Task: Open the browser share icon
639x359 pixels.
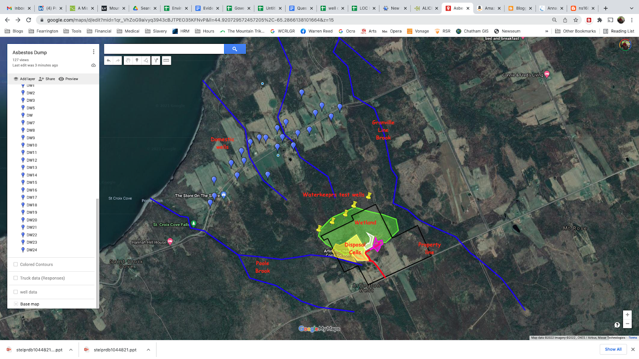Action: (x=565, y=20)
